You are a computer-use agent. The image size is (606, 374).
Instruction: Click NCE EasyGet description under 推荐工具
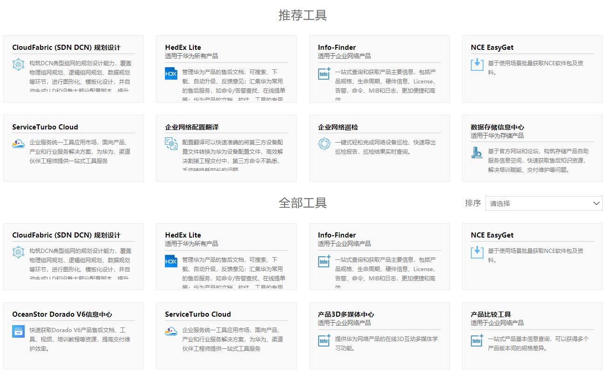click(x=536, y=68)
